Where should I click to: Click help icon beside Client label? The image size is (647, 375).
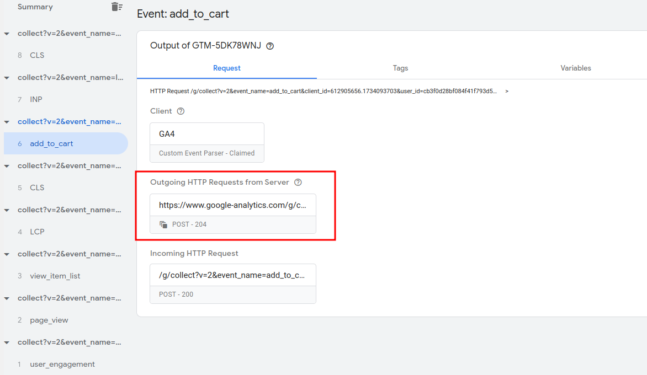181,111
